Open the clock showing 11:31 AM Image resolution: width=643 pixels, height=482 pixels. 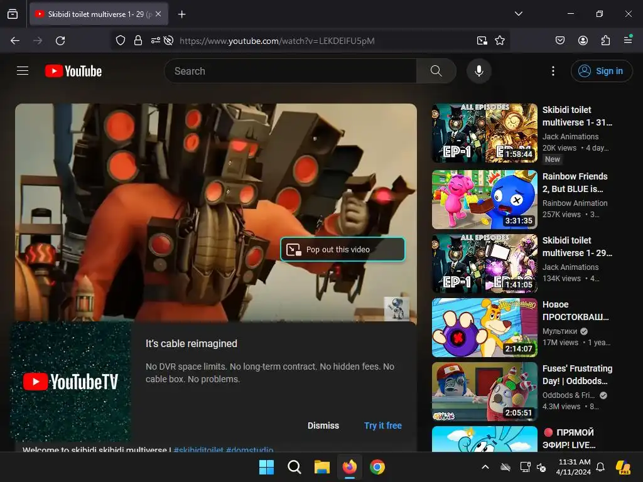[x=574, y=467]
